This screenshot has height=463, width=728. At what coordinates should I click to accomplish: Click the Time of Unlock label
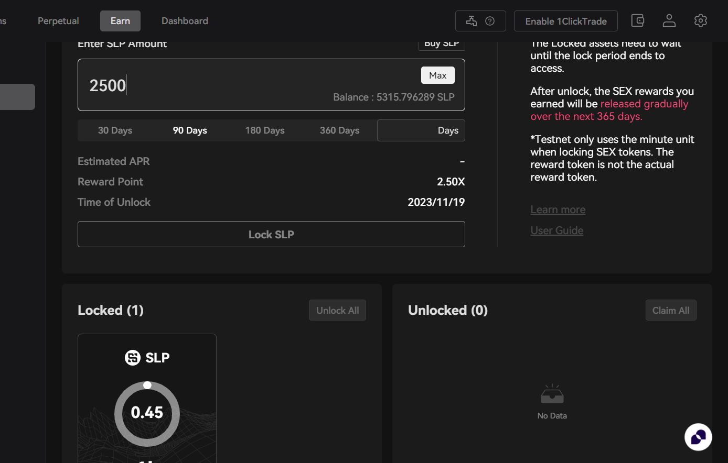click(x=114, y=202)
